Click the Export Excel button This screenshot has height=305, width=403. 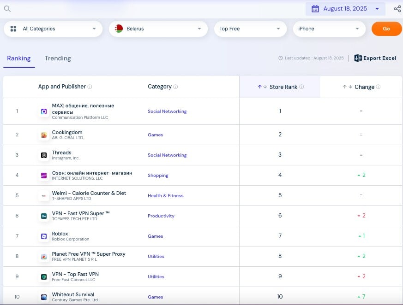tap(375, 58)
